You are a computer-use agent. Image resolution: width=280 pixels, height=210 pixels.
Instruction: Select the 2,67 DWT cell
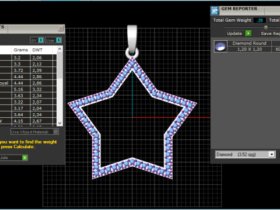(41, 121)
